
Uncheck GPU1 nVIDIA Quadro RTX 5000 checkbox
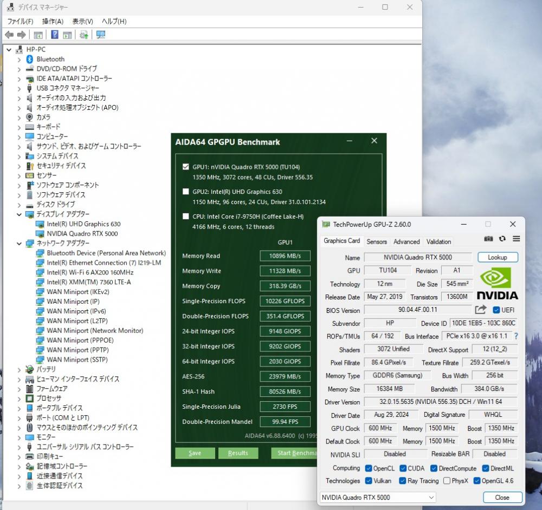point(185,167)
